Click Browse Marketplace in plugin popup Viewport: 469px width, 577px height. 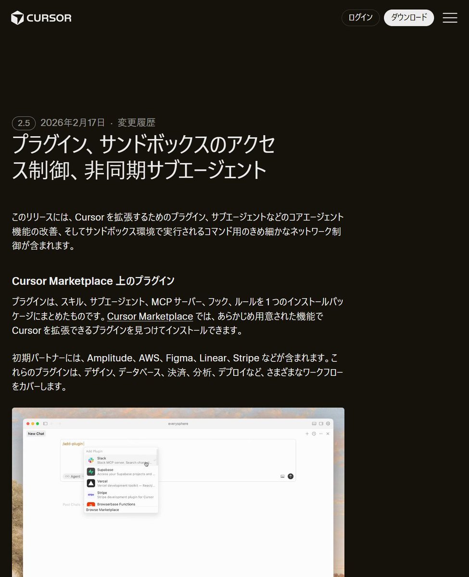click(x=102, y=510)
